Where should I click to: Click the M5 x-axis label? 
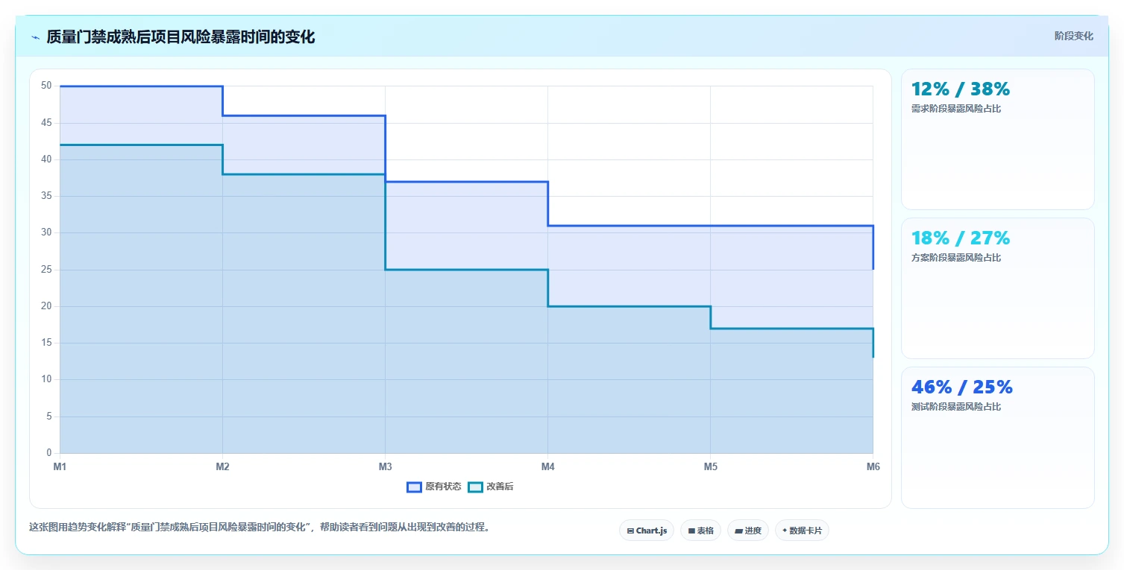[710, 466]
